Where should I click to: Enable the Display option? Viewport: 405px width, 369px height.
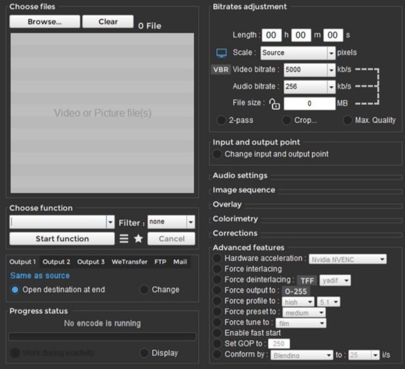tap(144, 353)
